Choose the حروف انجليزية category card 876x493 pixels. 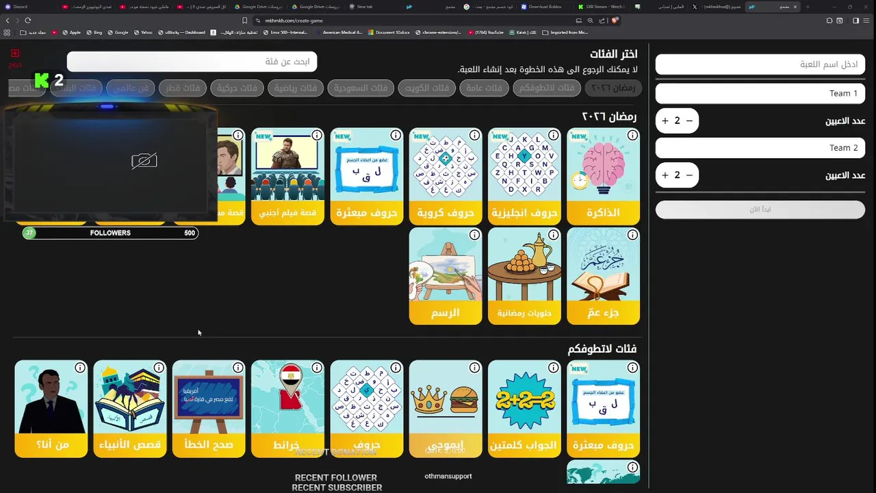click(x=524, y=177)
